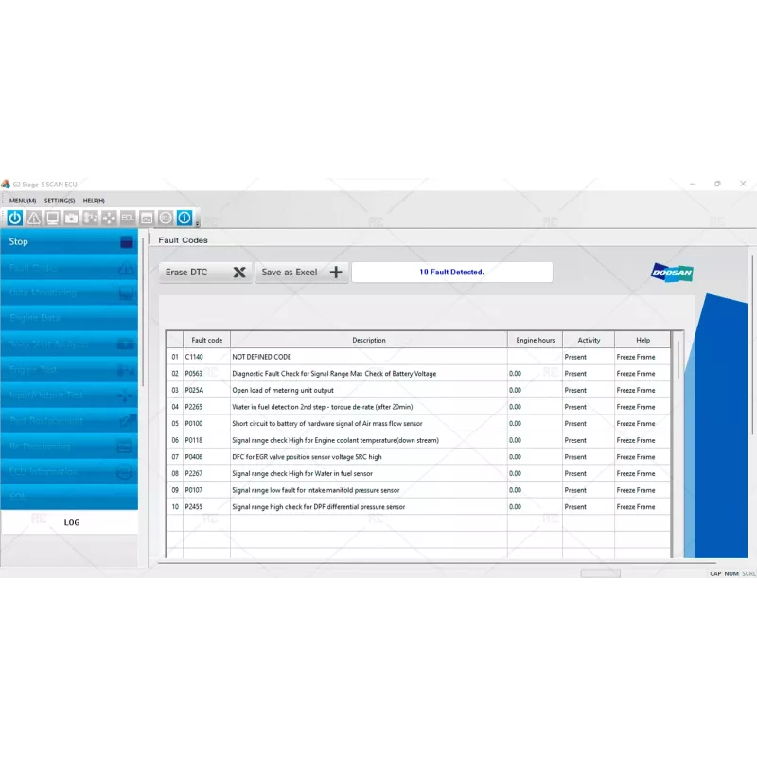Screen dimensions: 757x757
Task: Open the LOG panel
Action: tap(71, 522)
